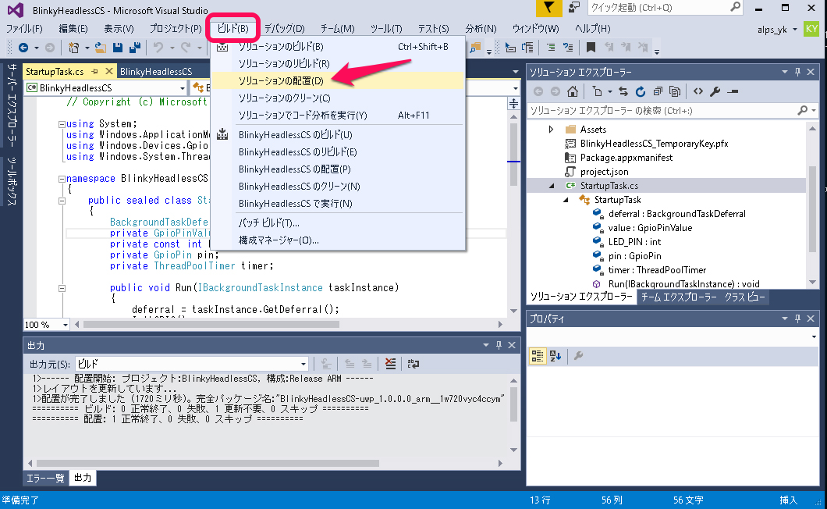Click Alphabetical sort icon in Properties panel
The height and width of the screenshot is (509, 827).
(555, 356)
